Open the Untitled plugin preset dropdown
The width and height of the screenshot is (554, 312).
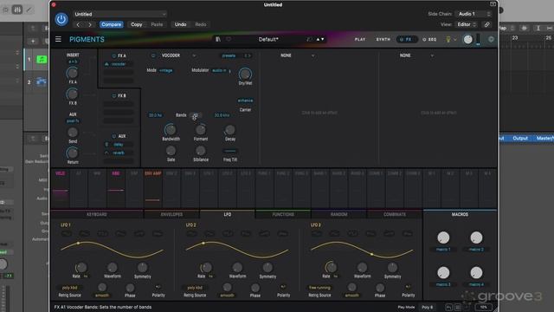pos(120,14)
